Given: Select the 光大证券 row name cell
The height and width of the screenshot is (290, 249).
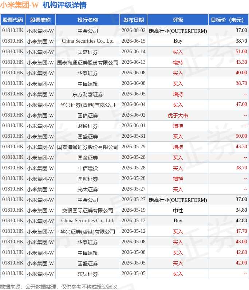Looking at the screenshot, I should 88,189.
